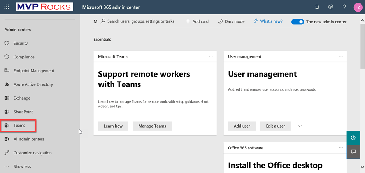The height and width of the screenshot is (173, 365).
Task: Click the Microsoft 365 admin center title
Action: coord(111,7)
